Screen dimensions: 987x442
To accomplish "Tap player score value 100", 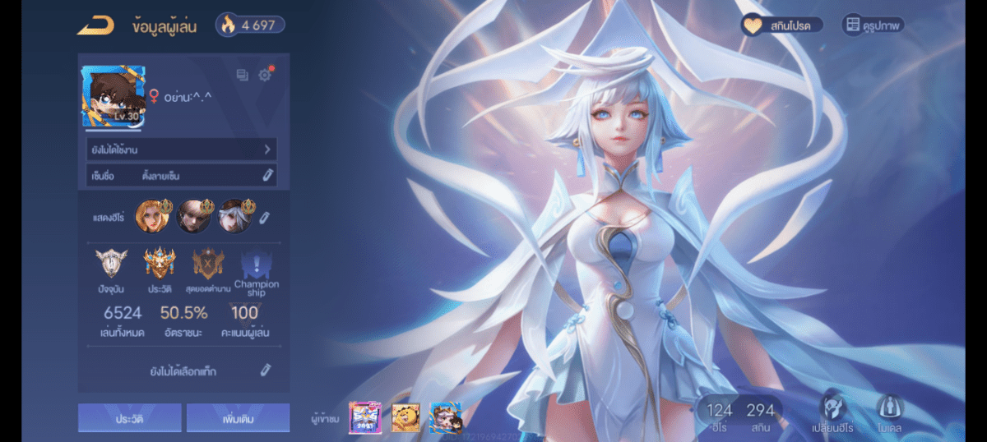I will [x=244, y=313].
